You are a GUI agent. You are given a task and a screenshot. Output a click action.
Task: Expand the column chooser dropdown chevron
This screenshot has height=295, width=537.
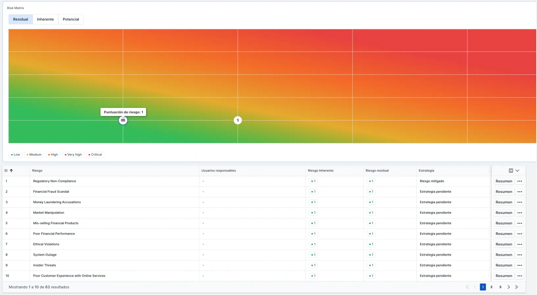tap(517, 171)
